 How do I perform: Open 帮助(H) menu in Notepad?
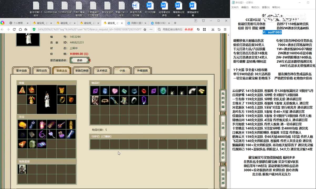[276, 7]
